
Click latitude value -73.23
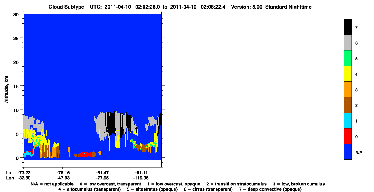(x=24, y=172)
